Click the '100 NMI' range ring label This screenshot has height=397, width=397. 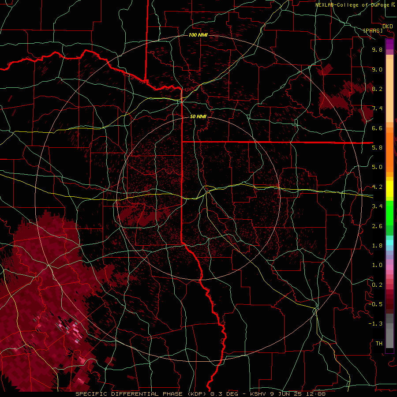198,35
